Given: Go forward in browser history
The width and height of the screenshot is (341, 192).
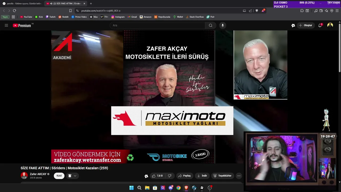Looking at the screenshot, I should (x=9, y=11).
